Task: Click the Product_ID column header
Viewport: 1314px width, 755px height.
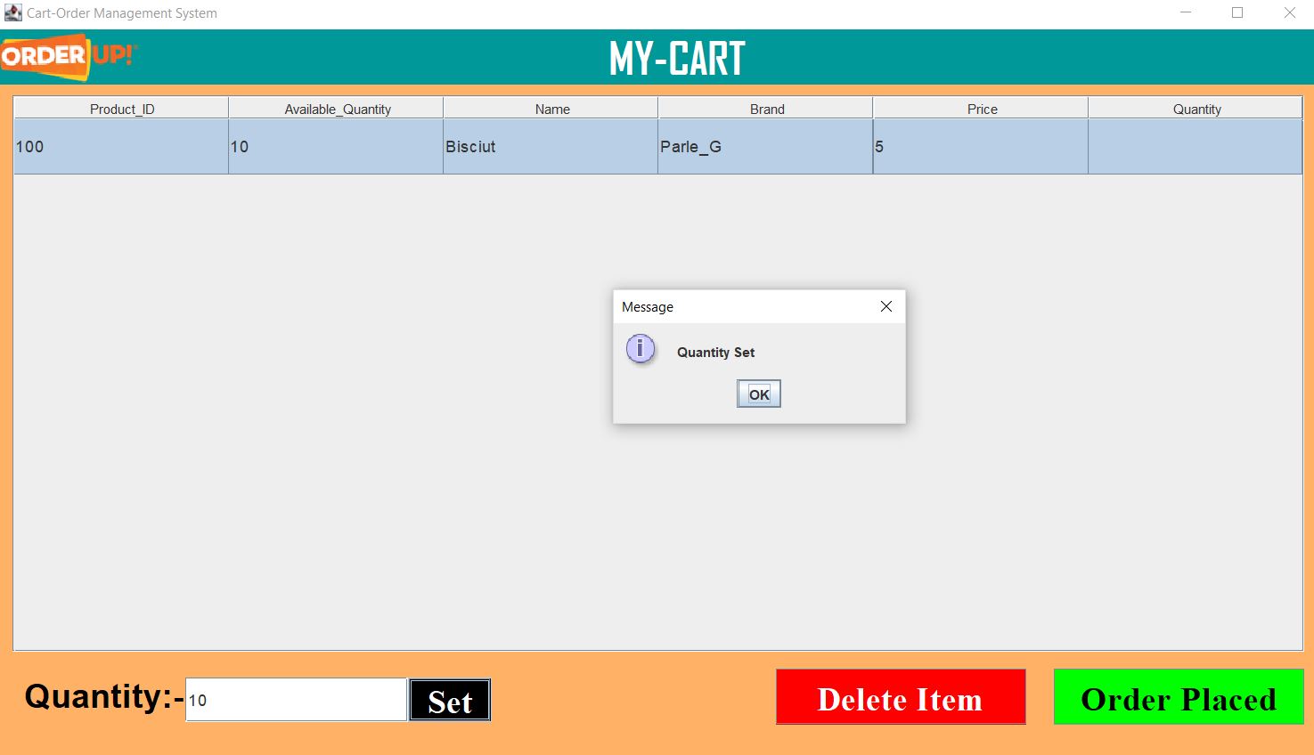Action: [x=121, y=108]
